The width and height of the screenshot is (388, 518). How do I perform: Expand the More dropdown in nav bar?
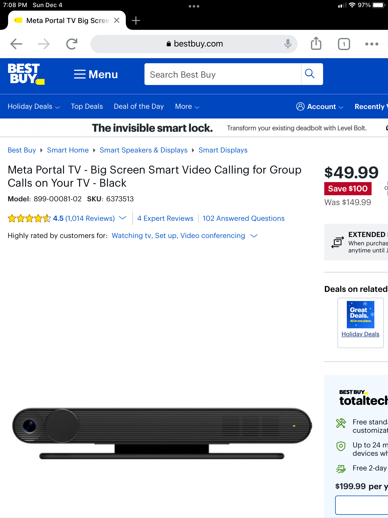[187, 106]
